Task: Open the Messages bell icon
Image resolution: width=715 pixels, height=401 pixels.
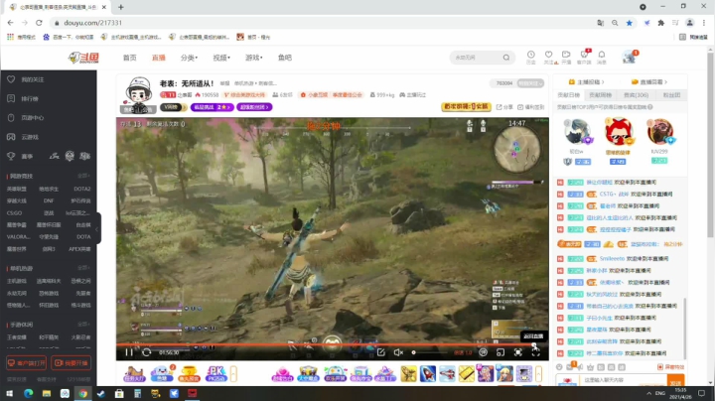Action: coord(602,57)
